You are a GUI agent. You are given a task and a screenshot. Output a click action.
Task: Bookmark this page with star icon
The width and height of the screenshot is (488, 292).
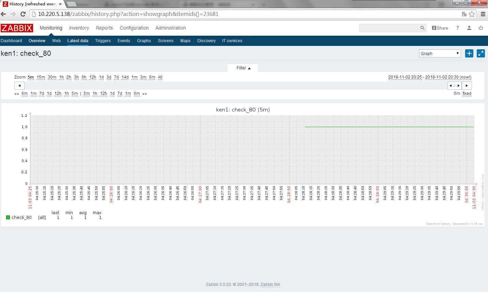(472, 14)
